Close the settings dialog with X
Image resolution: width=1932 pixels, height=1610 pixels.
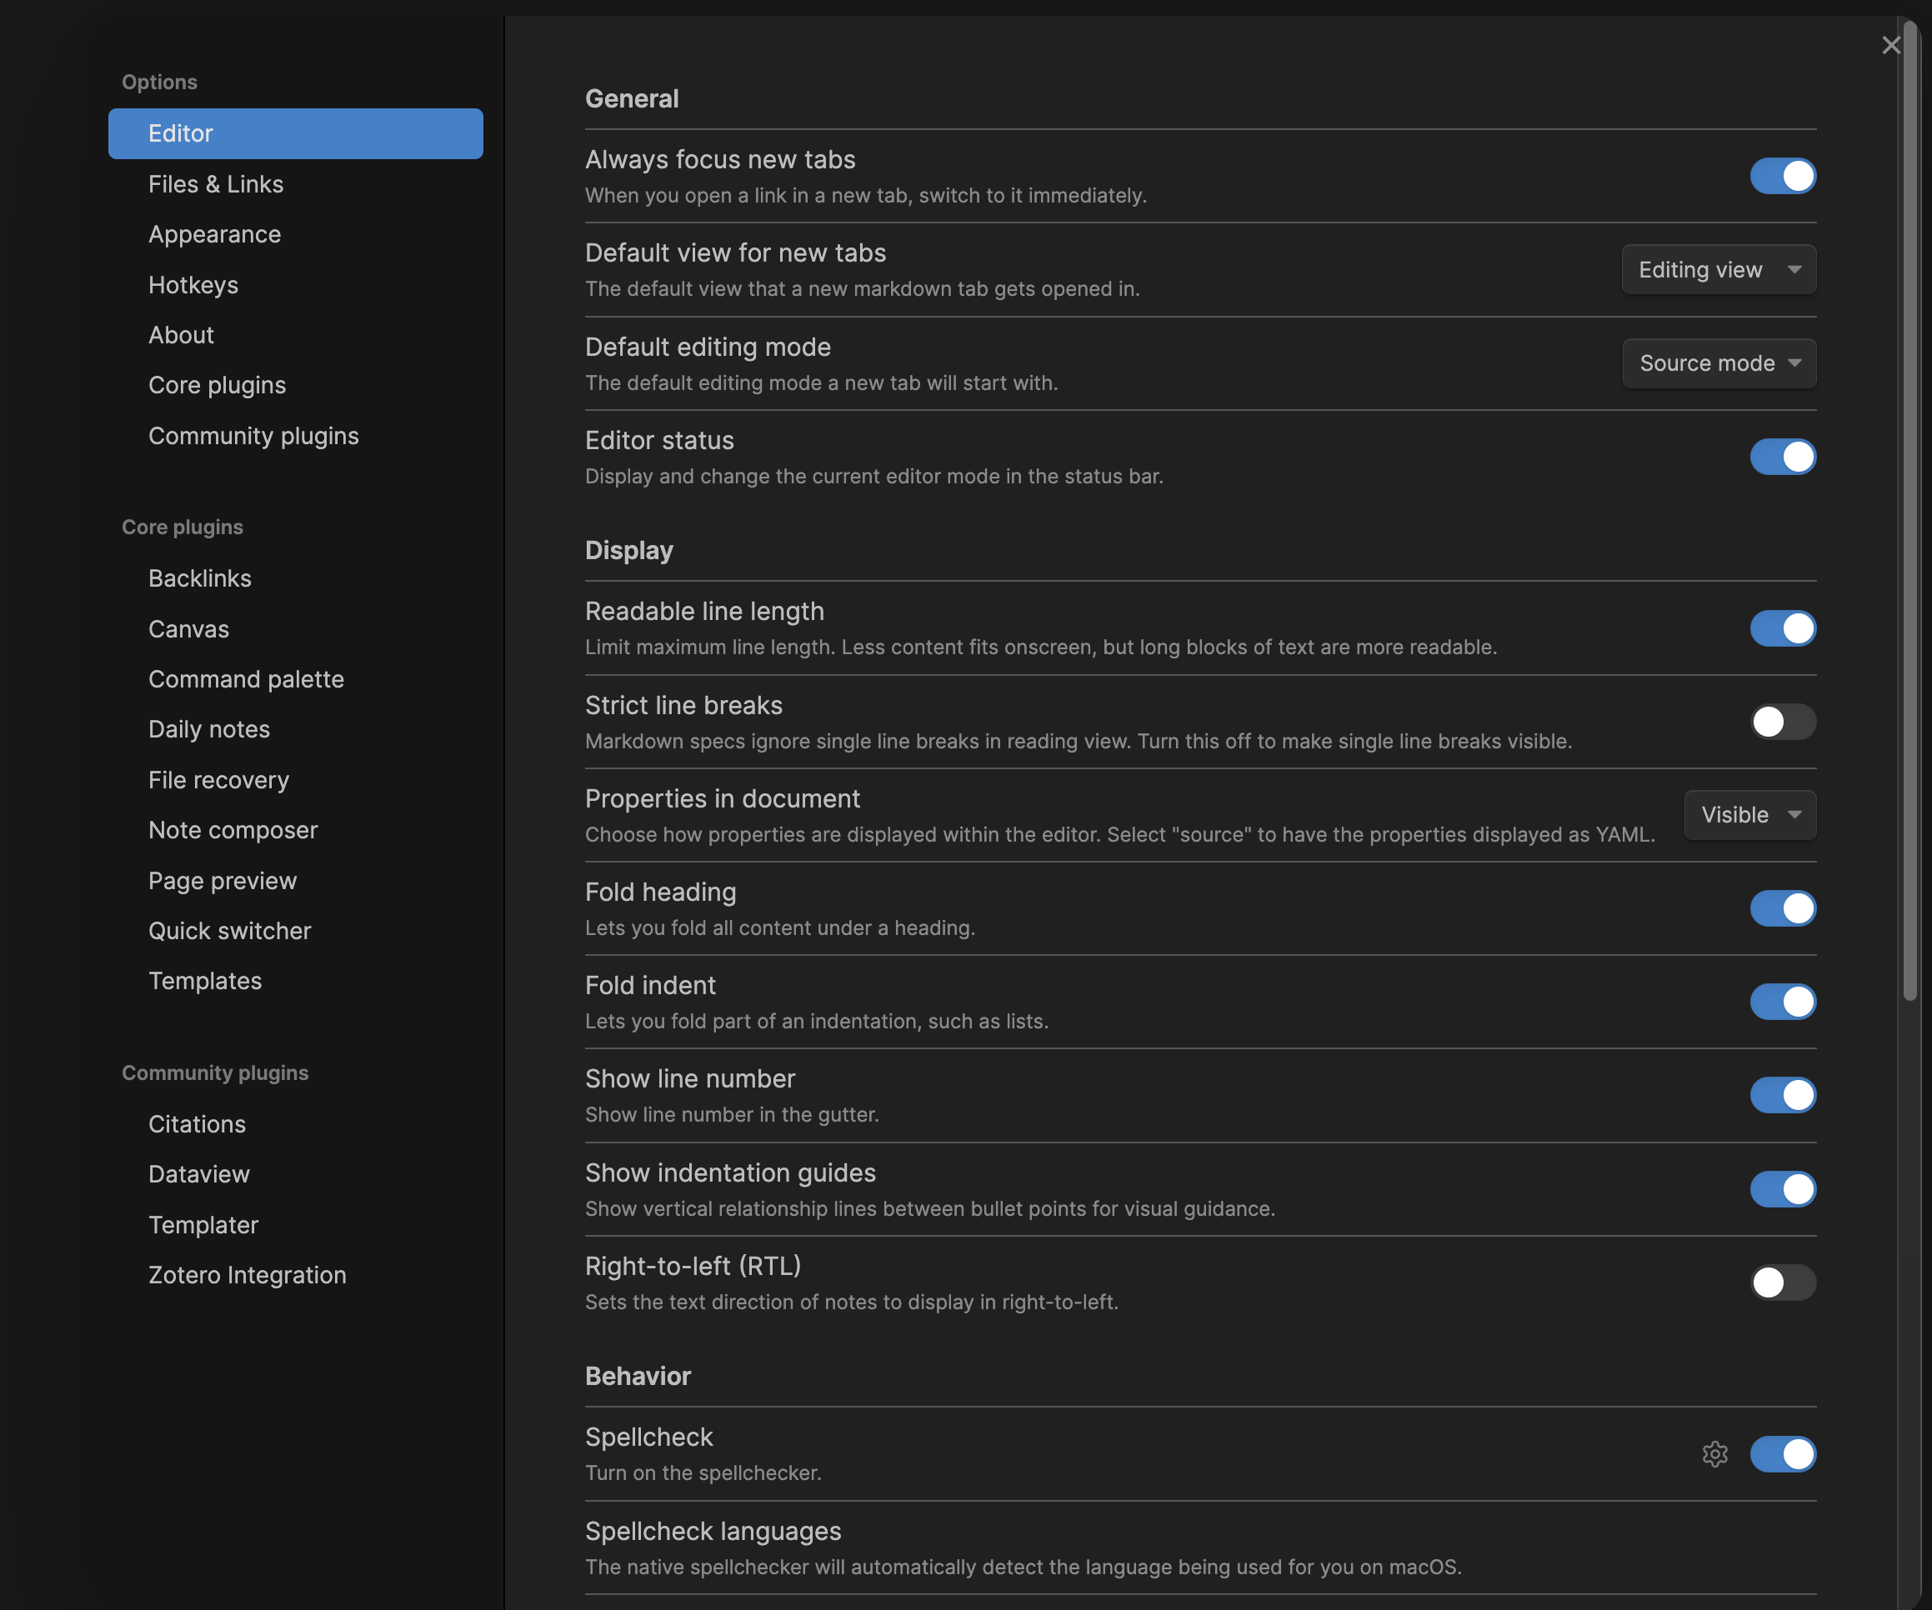click(x=1890, y=45)
